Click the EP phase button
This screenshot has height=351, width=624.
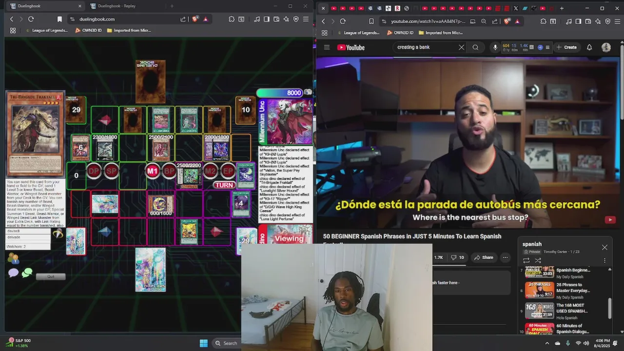pos(228,171)
